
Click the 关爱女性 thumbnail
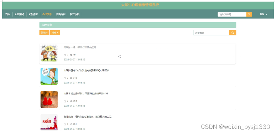pyautogui.click(x=49, y=122)
